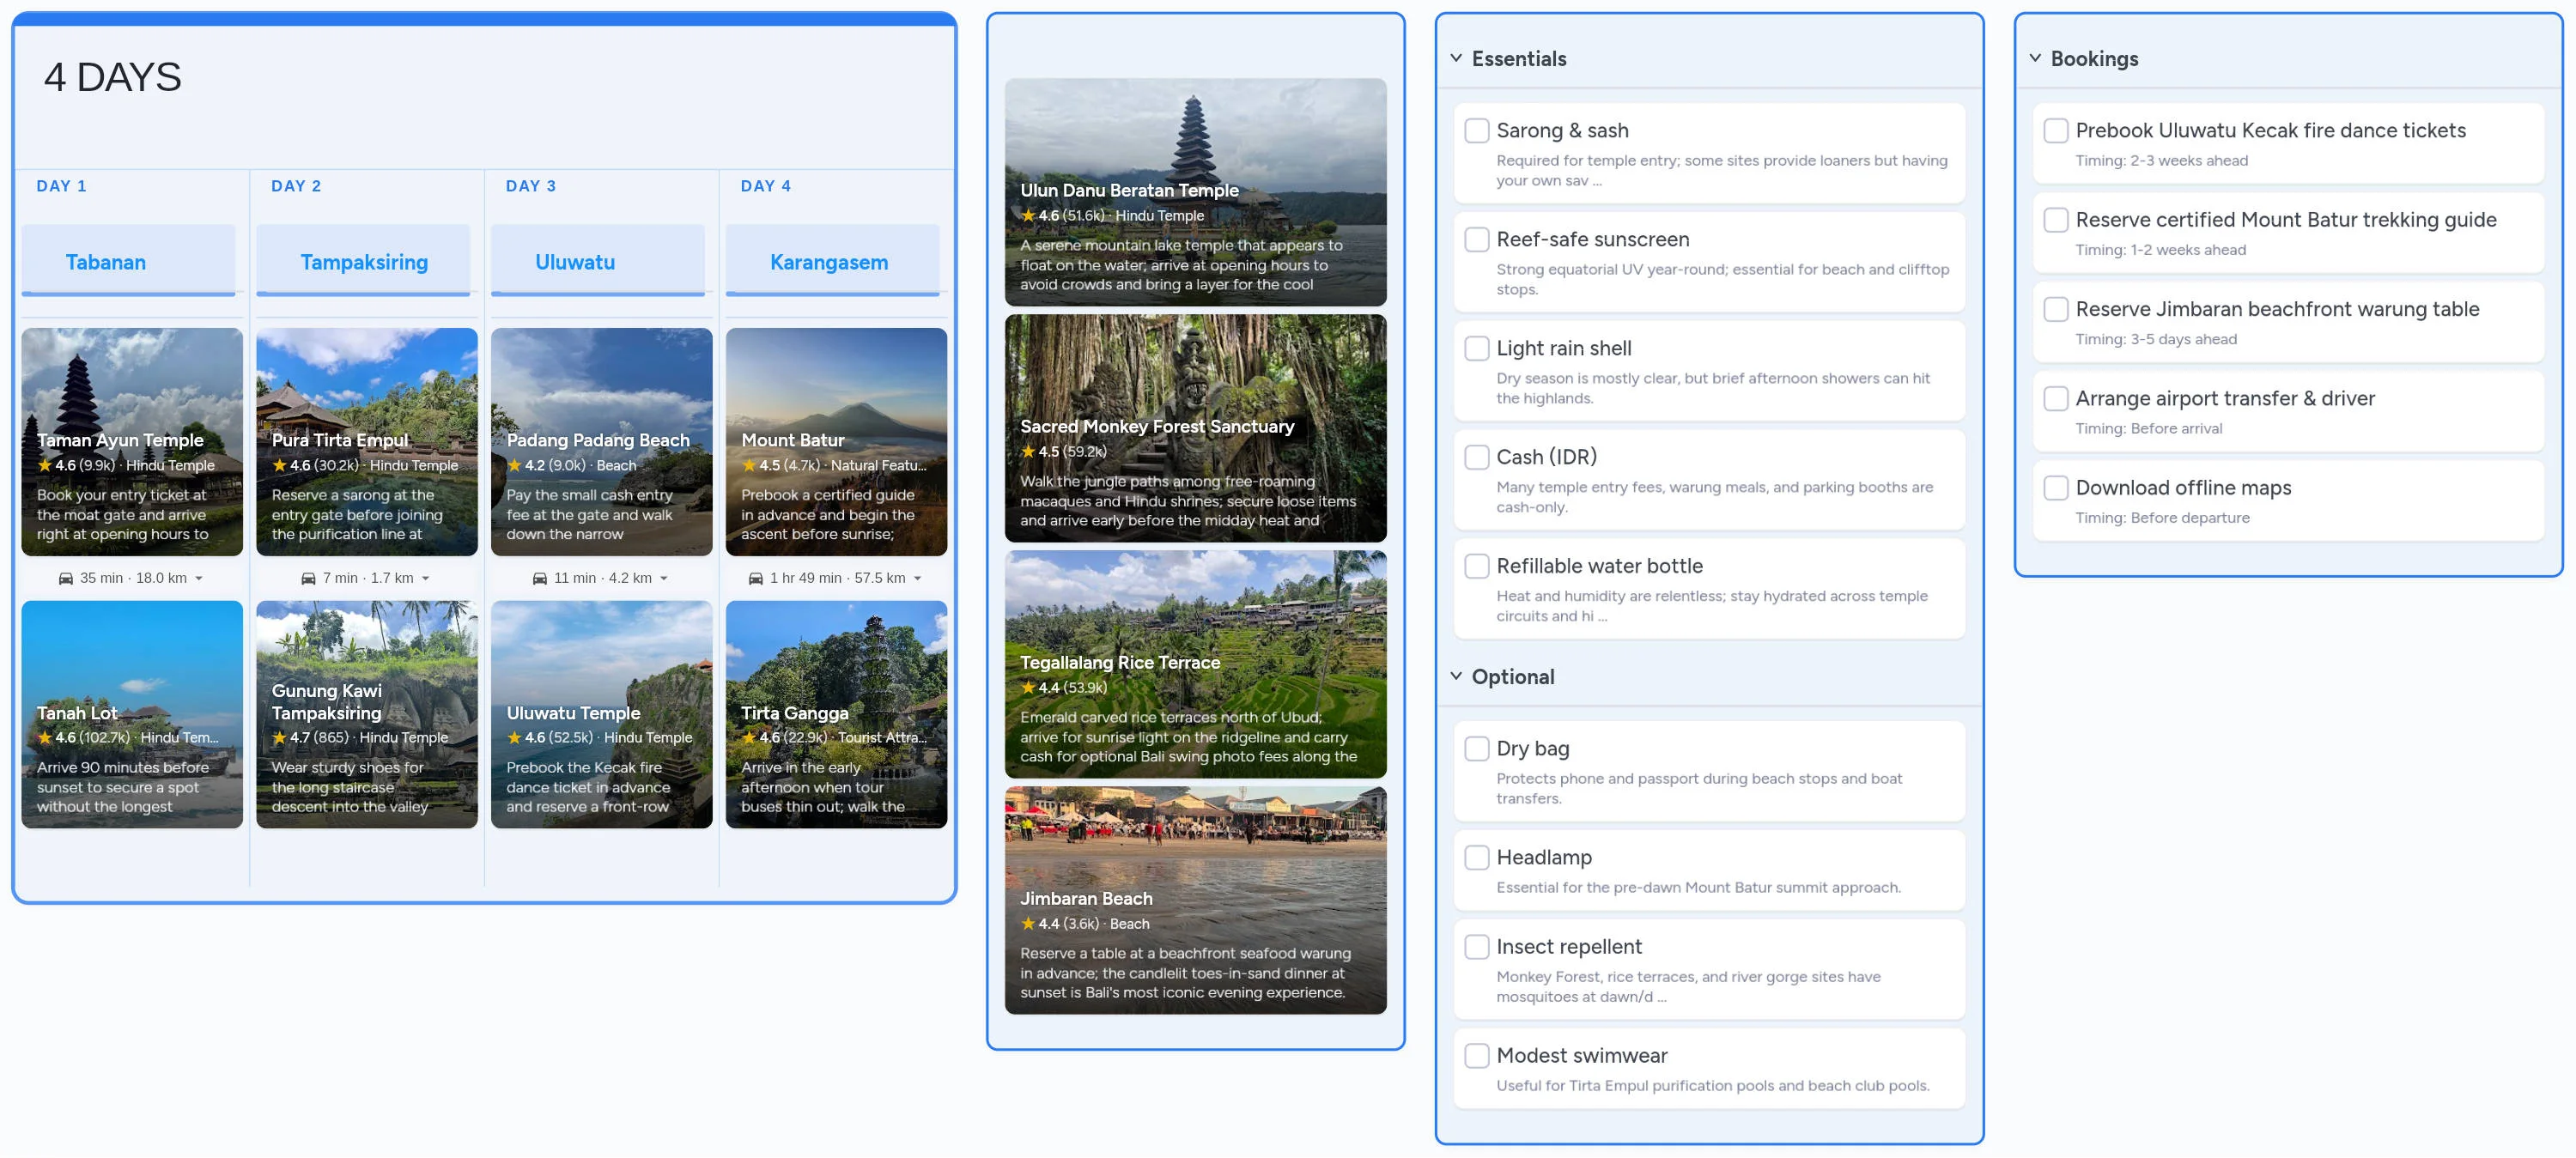Open the Mount Batur card
This screenshot has height=1158, width=2576.
click(837, 442)
